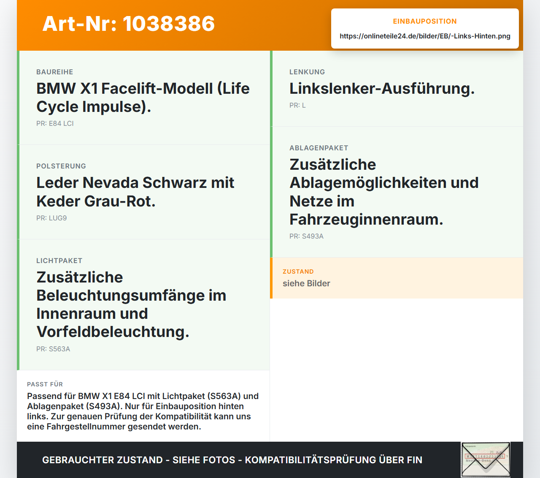
Task: Select Leder Nevada Schwarz upholstery text
Action: [x=135, y=192]
